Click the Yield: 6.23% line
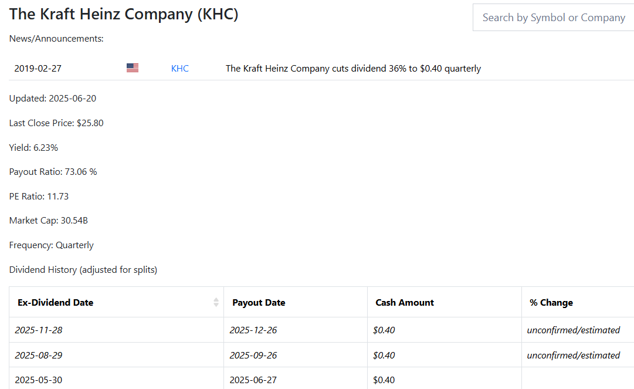The height and width of the screenshot is (389, 634). [x=33, y=148]
